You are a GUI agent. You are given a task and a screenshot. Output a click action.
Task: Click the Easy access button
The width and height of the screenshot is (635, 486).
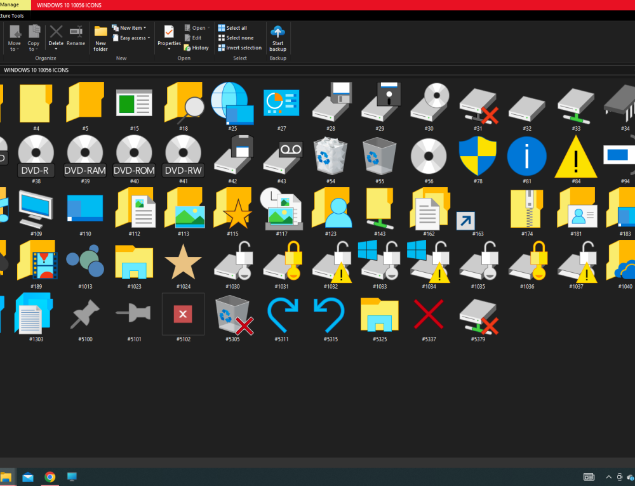pos(131,37)
